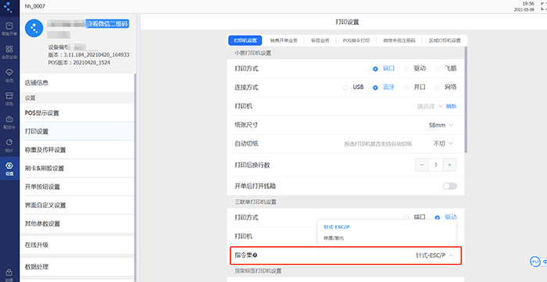Screen dimensions: 547x282
Task: Open the 58mm paper size dropdown
Action: pos(441,125)
